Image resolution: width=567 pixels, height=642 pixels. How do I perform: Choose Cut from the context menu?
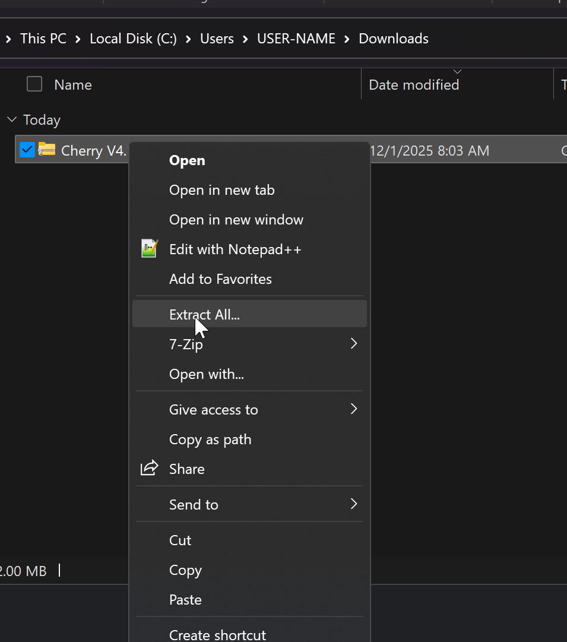pos(180,540)
